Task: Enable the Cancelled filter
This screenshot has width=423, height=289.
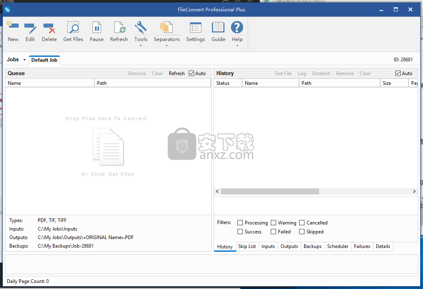Action: [x=302, y=222]
